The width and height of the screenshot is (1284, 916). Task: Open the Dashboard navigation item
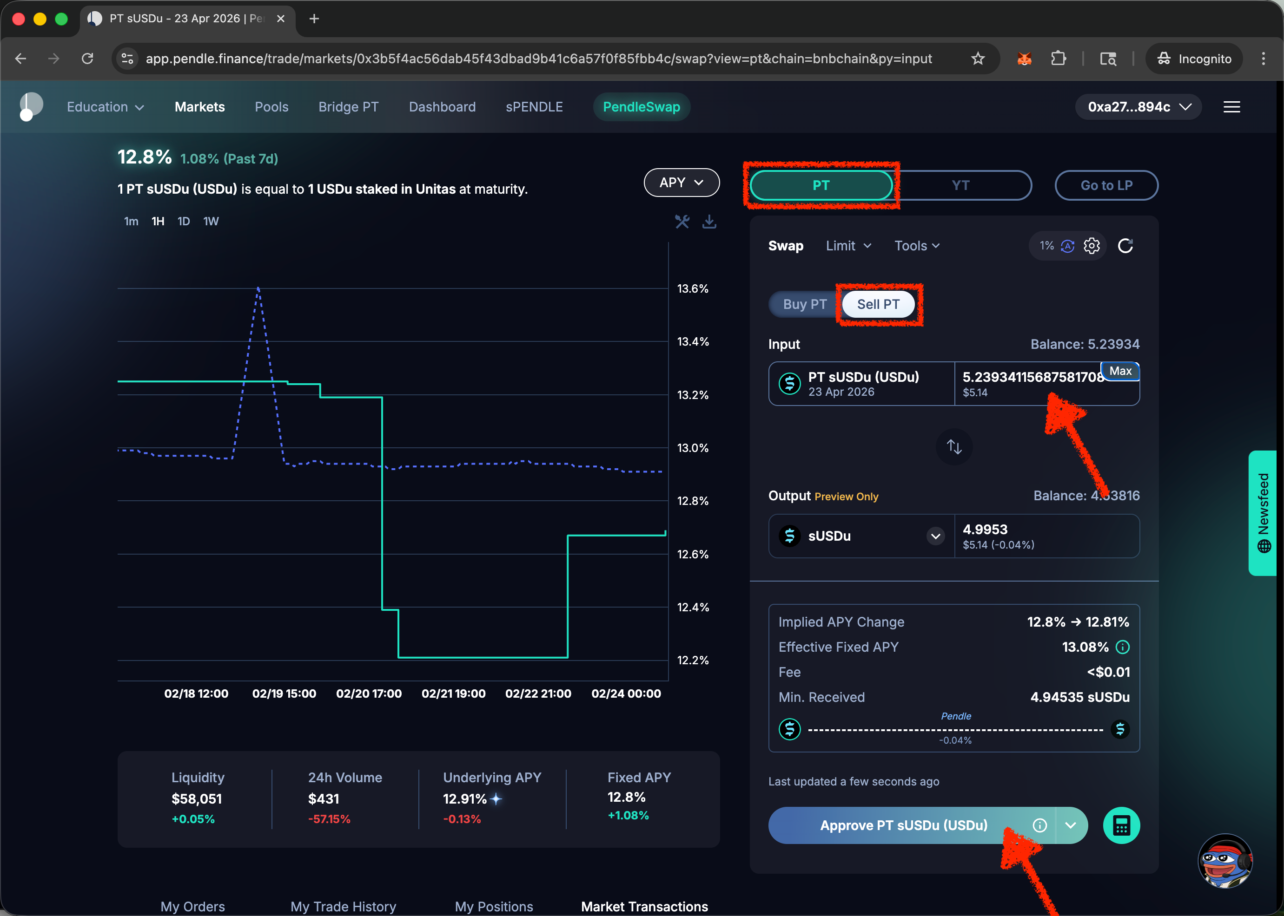(442, 107)
